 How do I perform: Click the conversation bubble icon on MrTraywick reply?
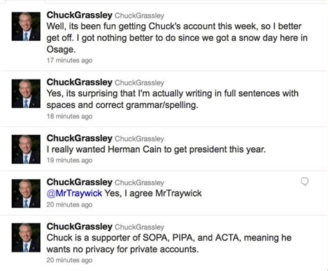click(304, 182)
